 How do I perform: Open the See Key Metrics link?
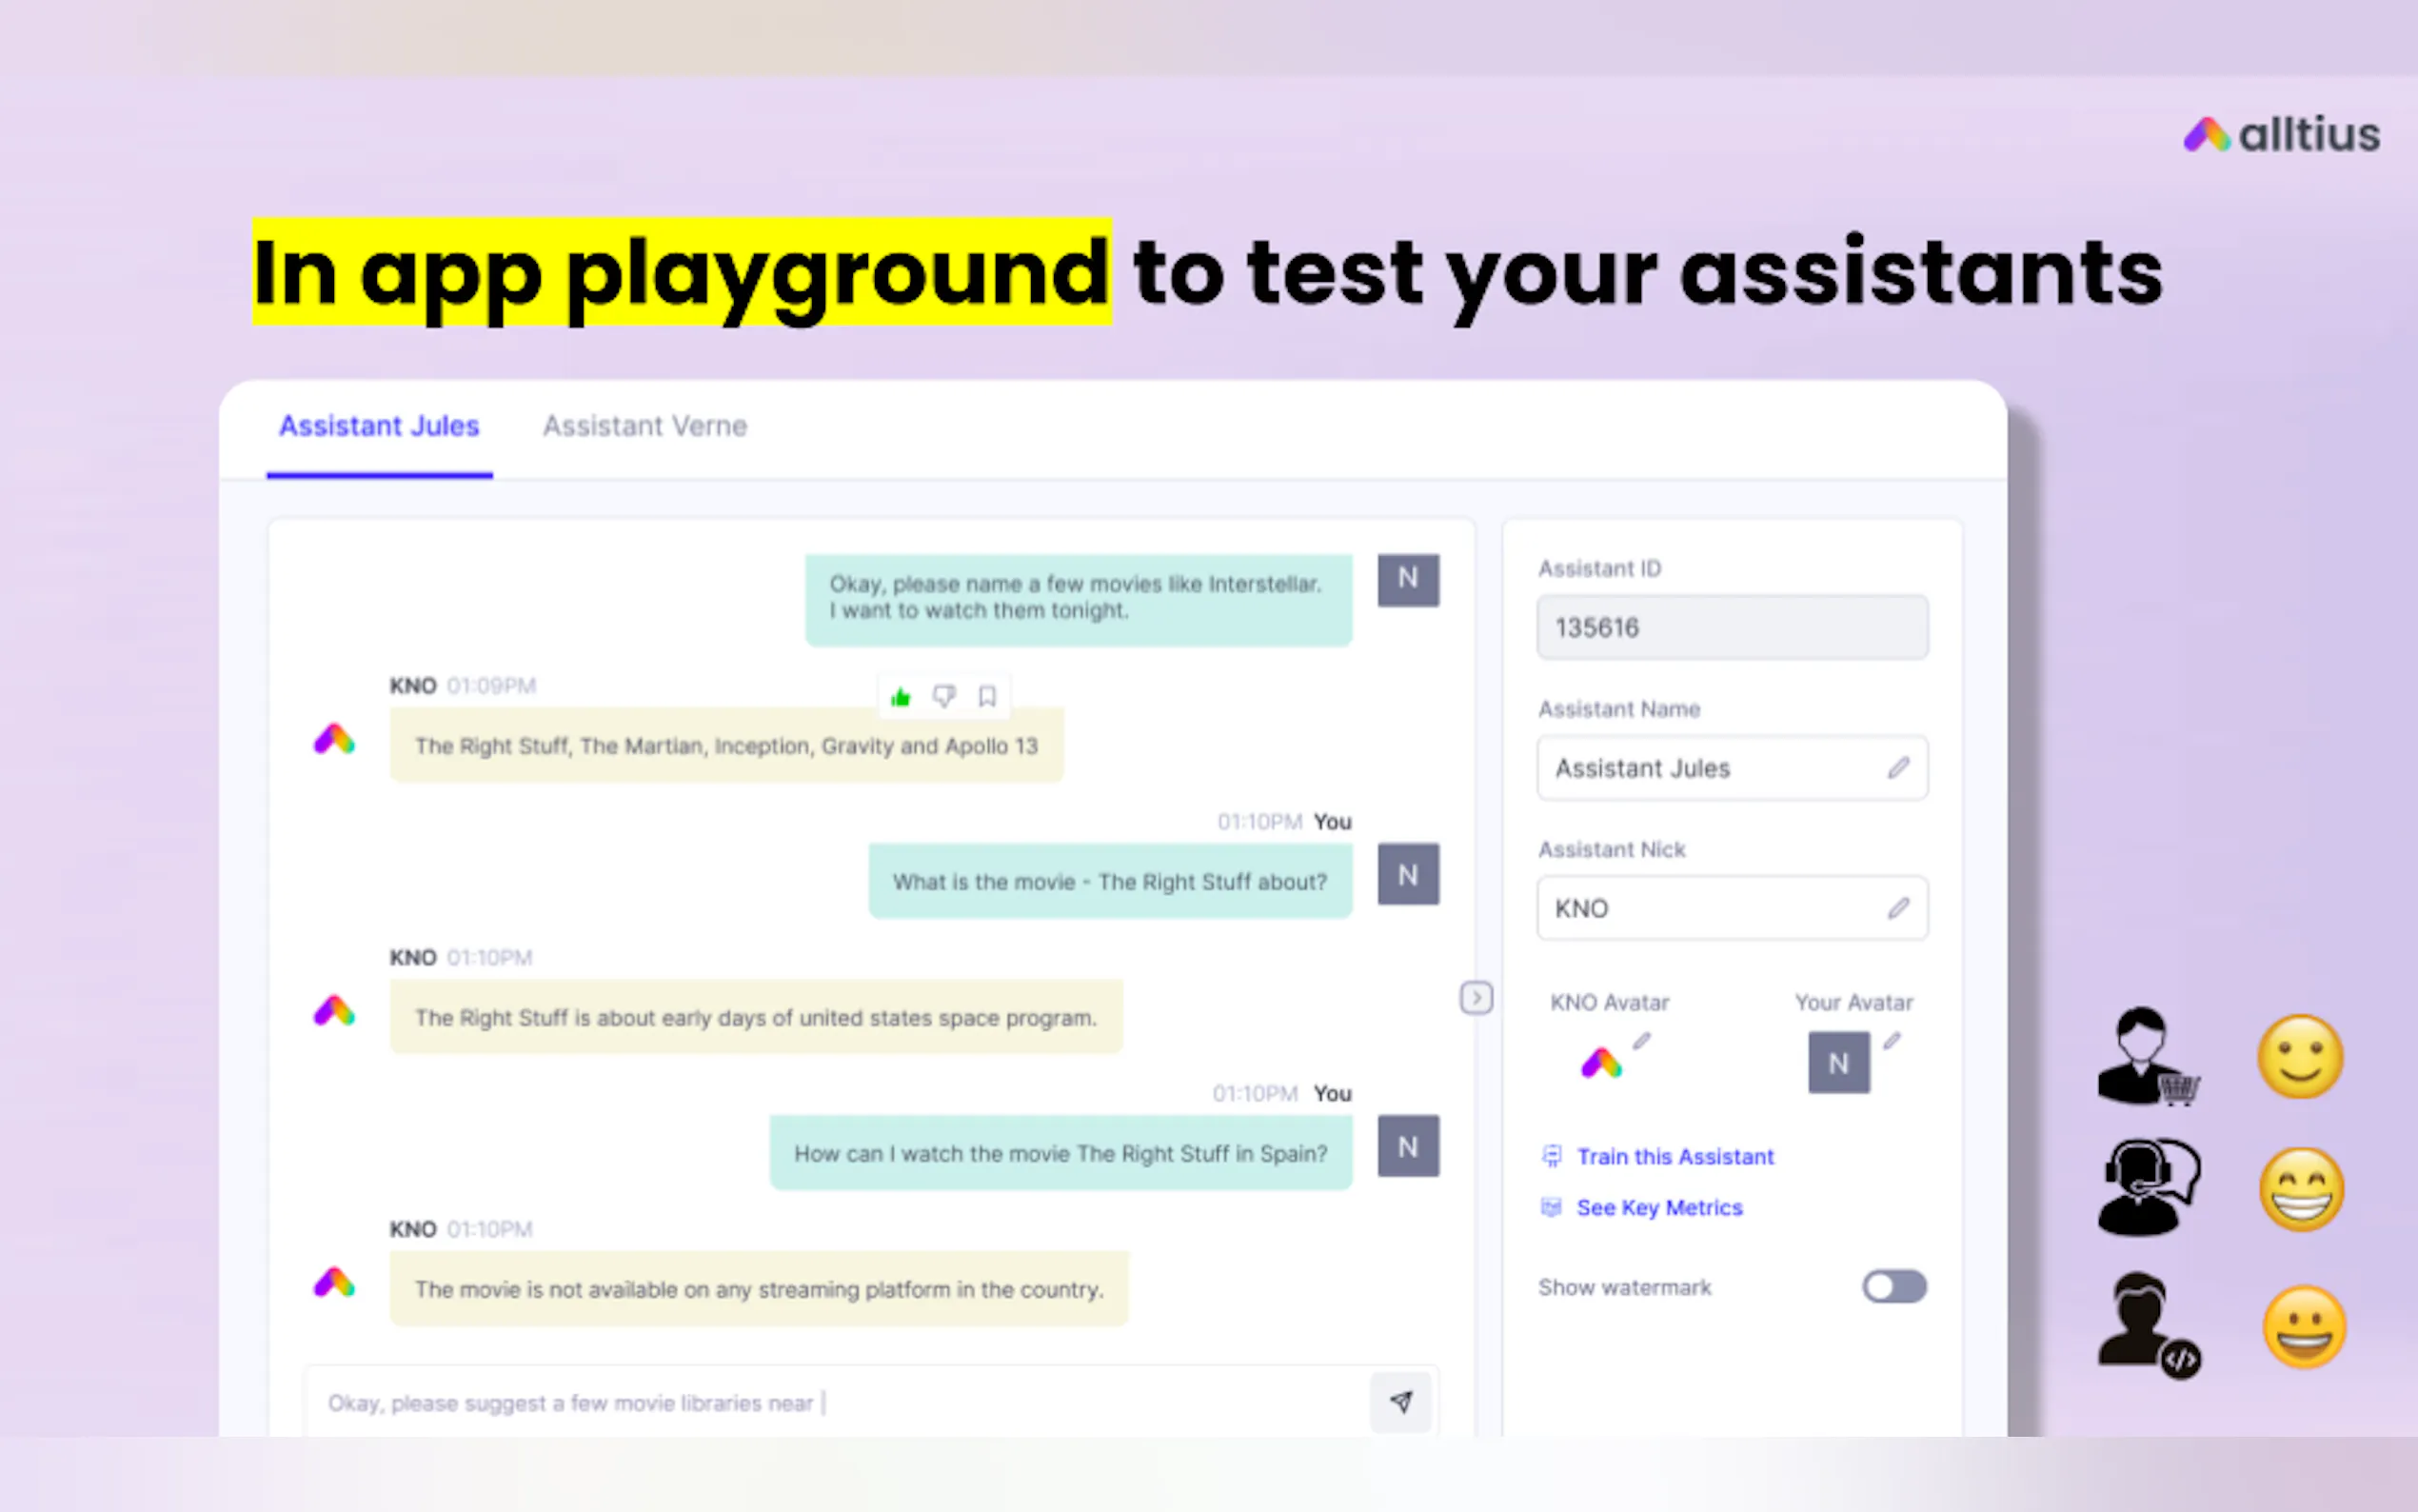[1658, 1207]
